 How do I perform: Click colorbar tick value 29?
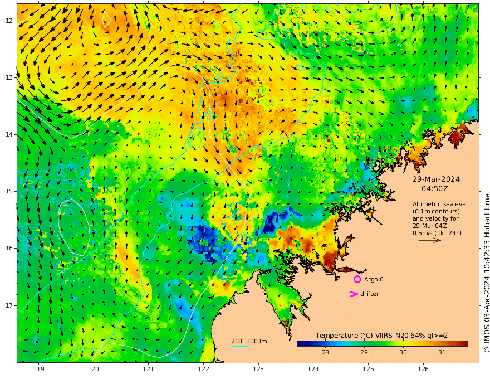[x=364, y=352]
